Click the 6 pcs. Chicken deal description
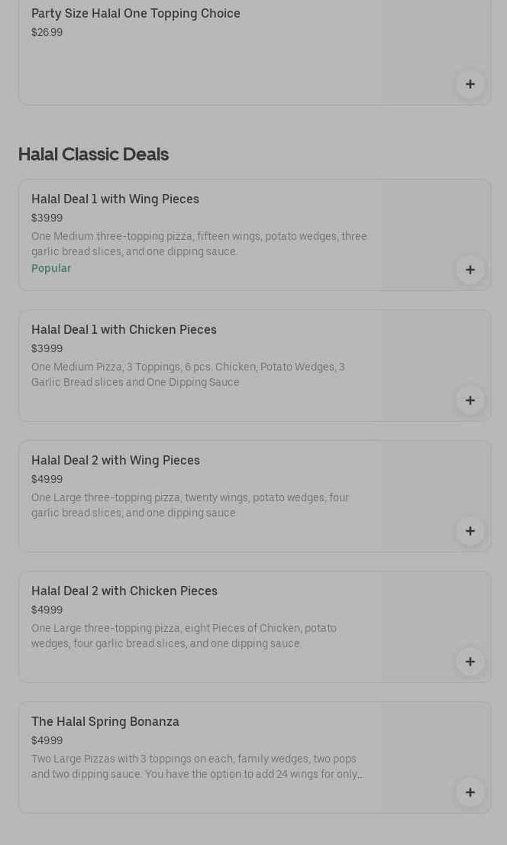 pos(188,374)
